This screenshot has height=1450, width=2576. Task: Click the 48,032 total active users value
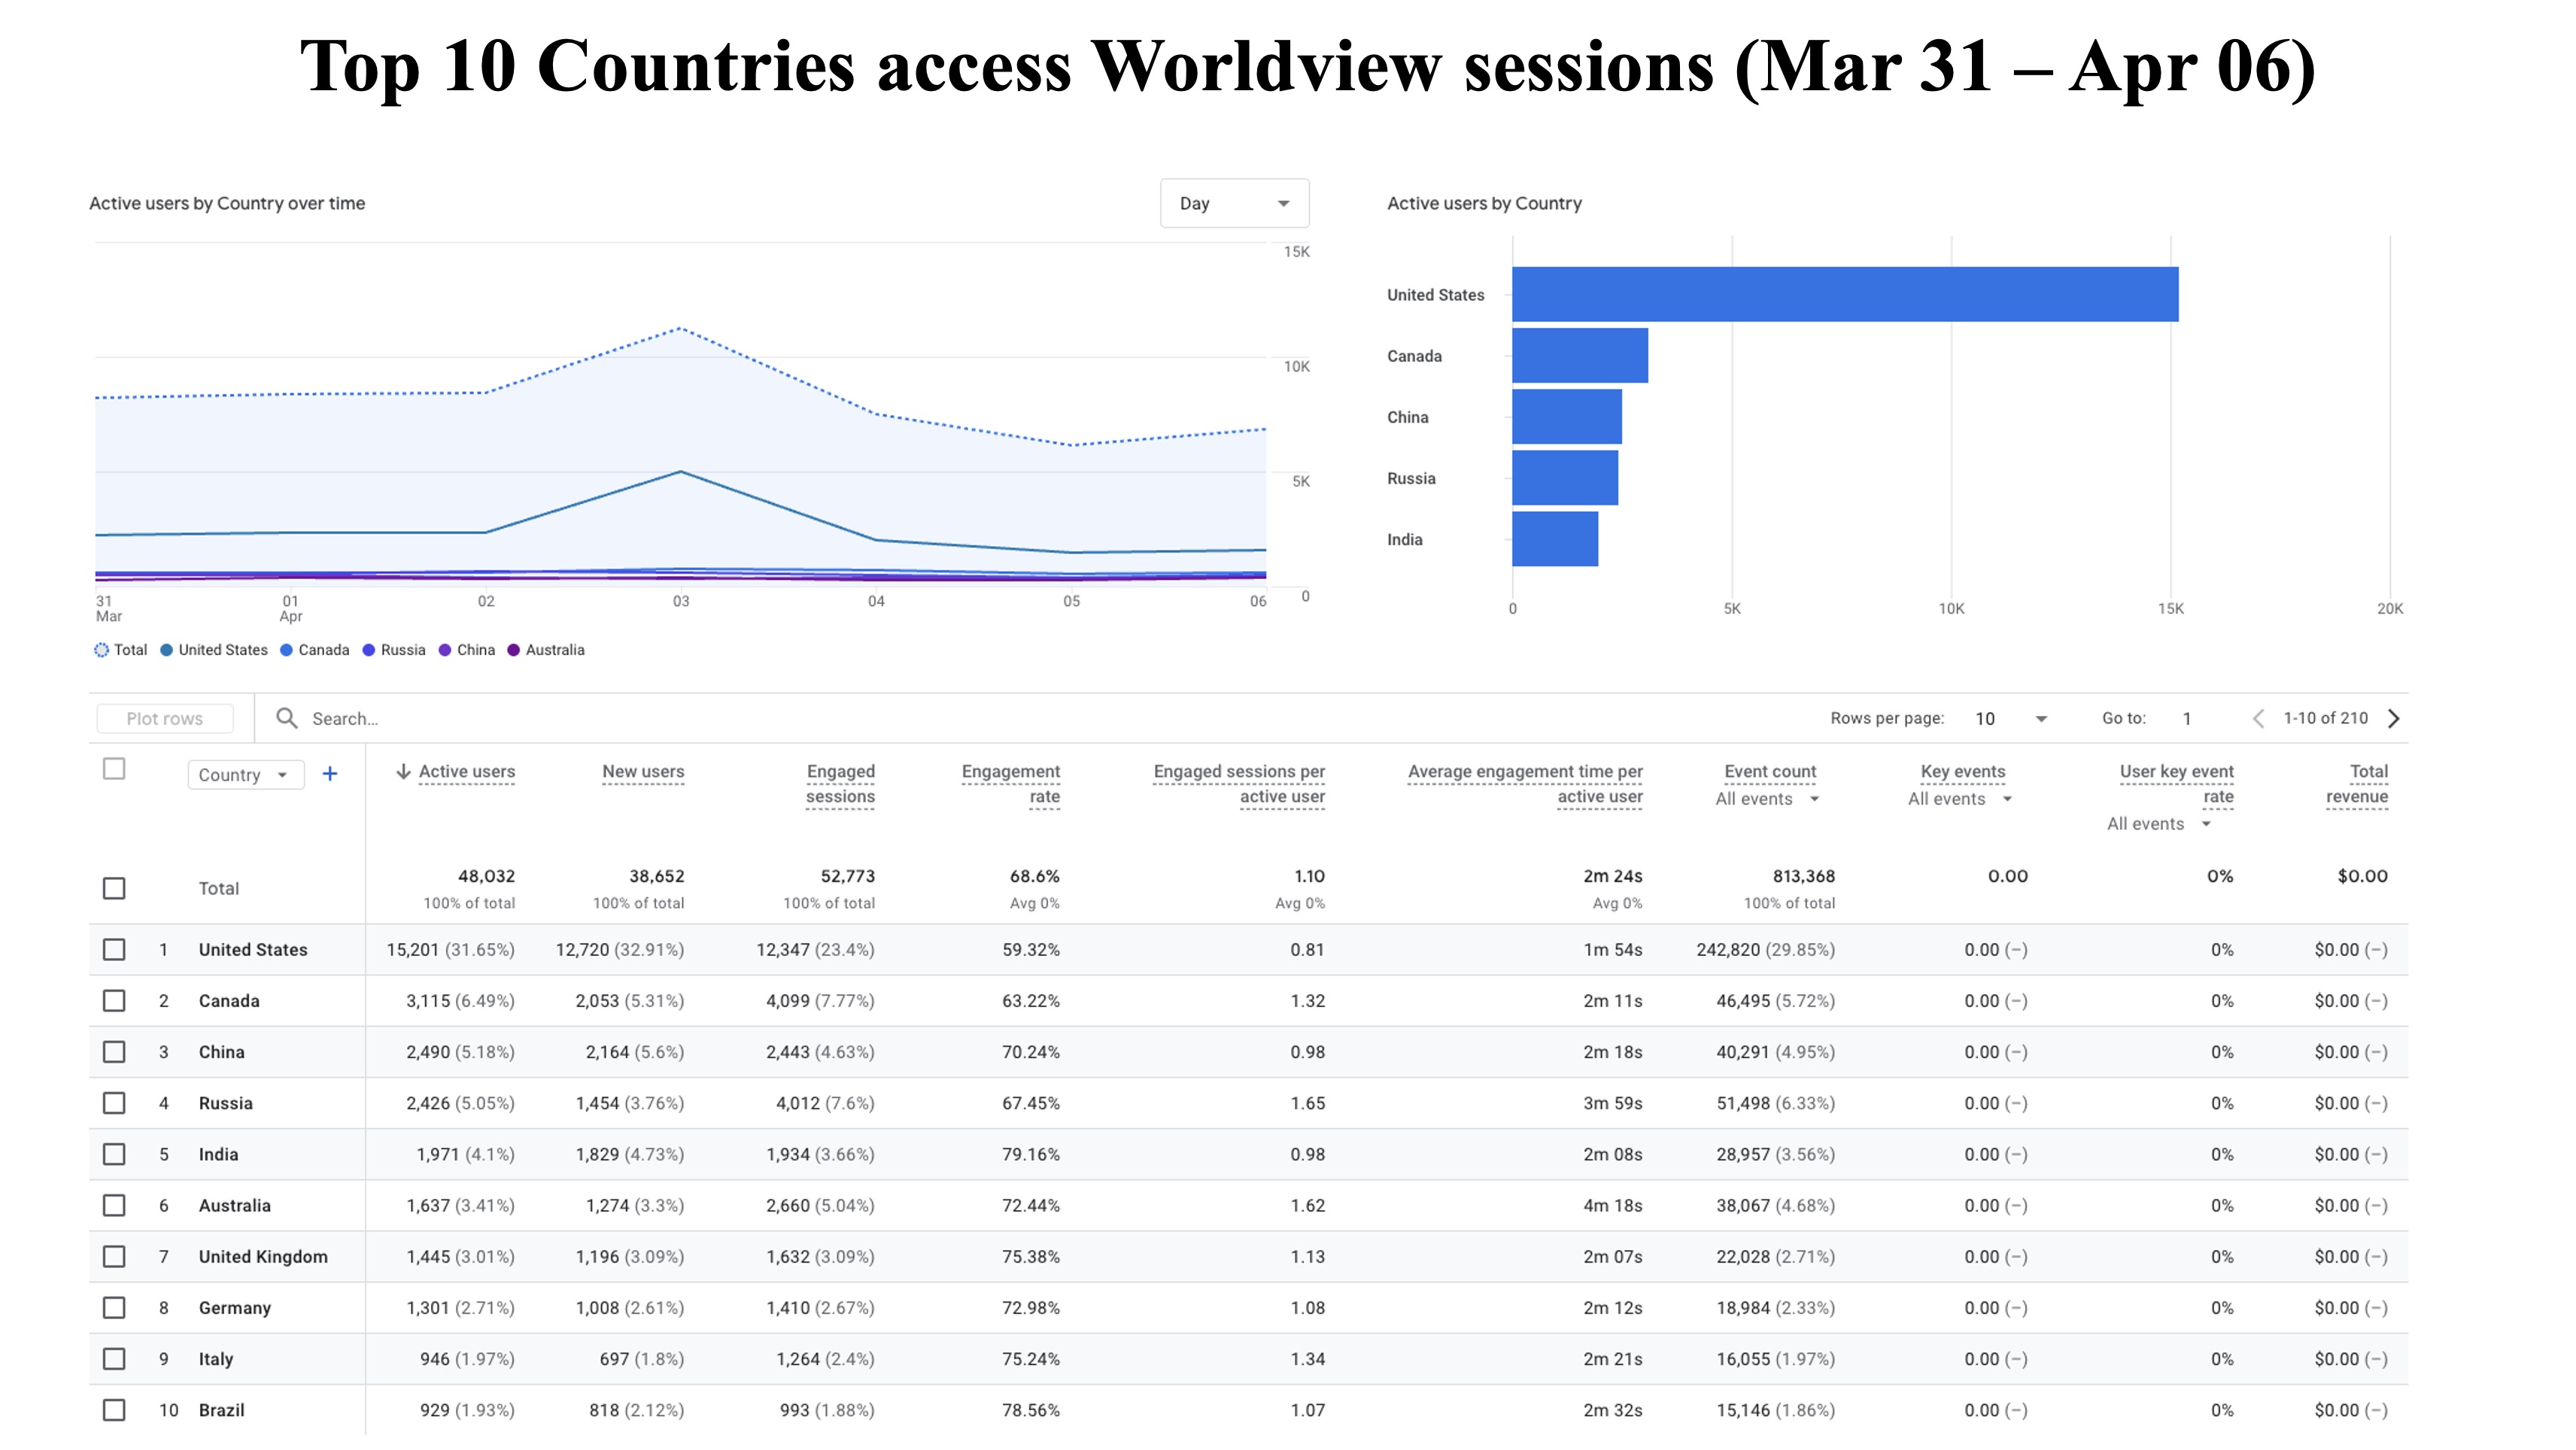[x=486, y=875]
